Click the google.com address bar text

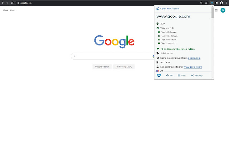click(x=26, y=3)
